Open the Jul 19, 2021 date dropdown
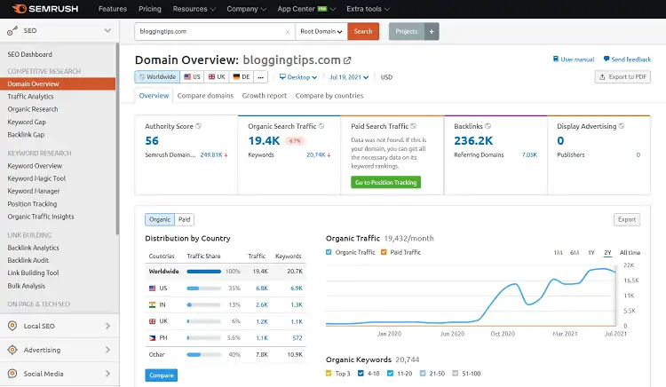The width and height of the screenshot is (666, 387). pyautogui.click(x=349, y=77)
